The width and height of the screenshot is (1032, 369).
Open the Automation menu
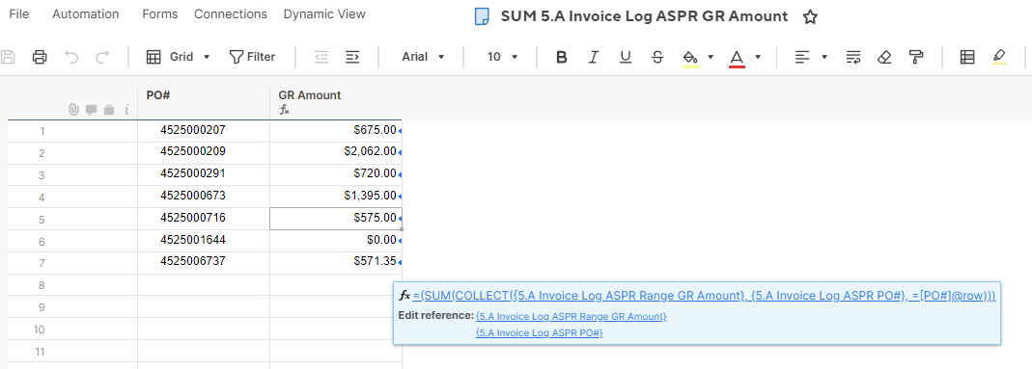[x=86, y=13]
